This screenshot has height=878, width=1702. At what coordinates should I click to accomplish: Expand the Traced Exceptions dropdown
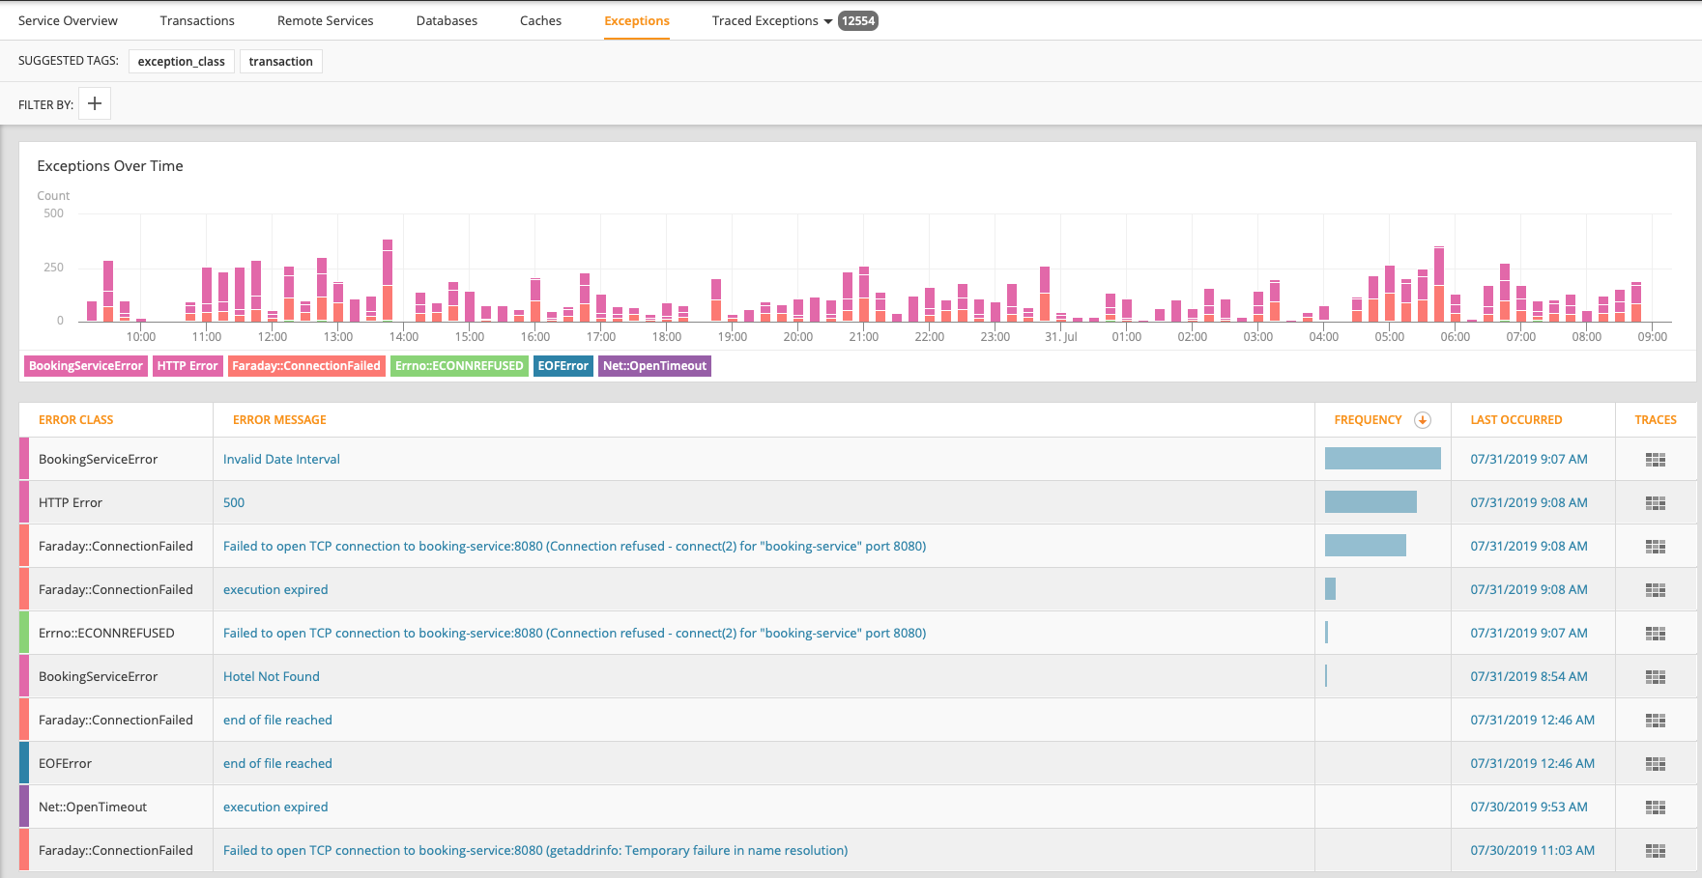coord(827,21)
